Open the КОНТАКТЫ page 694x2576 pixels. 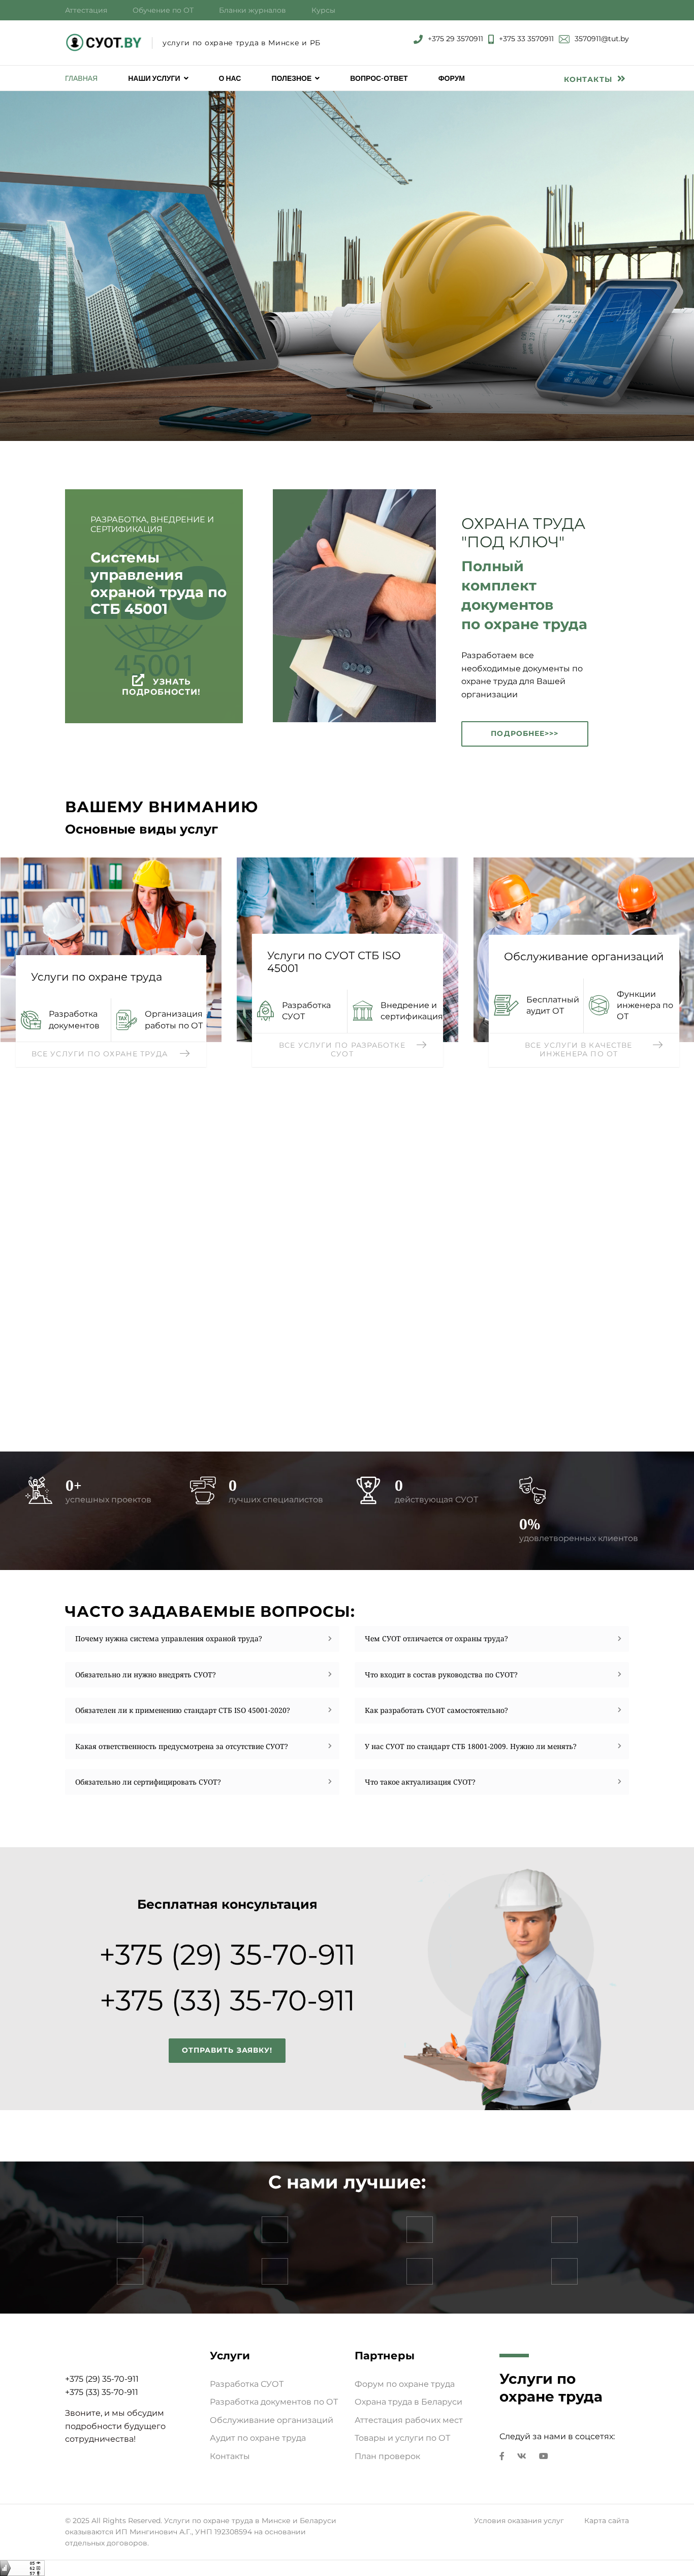tap(587, 79)
